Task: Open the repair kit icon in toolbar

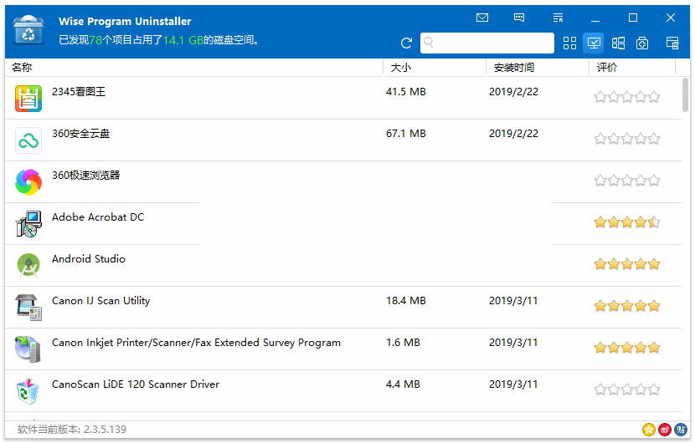Action: pyautogui.click(x=642, y=43)
